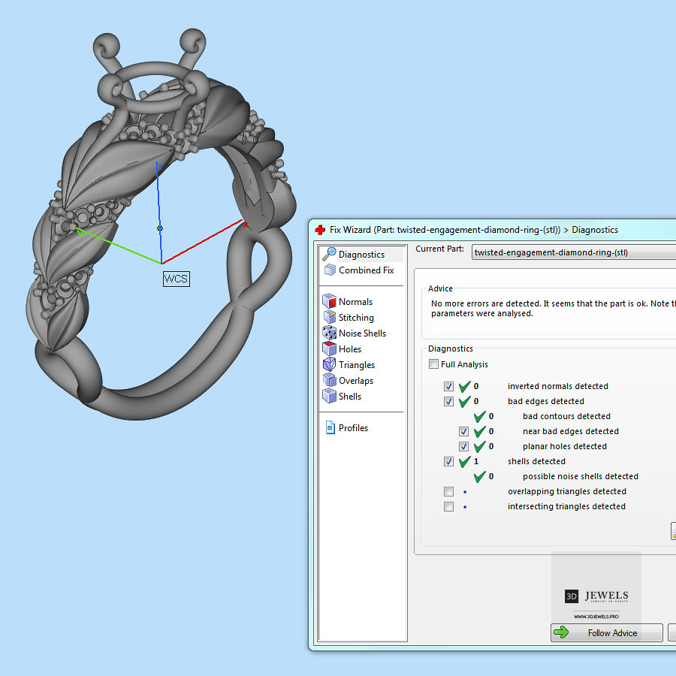The image size is (676, 676).
Task: Click the Holes cube icon
Action: 330,349
